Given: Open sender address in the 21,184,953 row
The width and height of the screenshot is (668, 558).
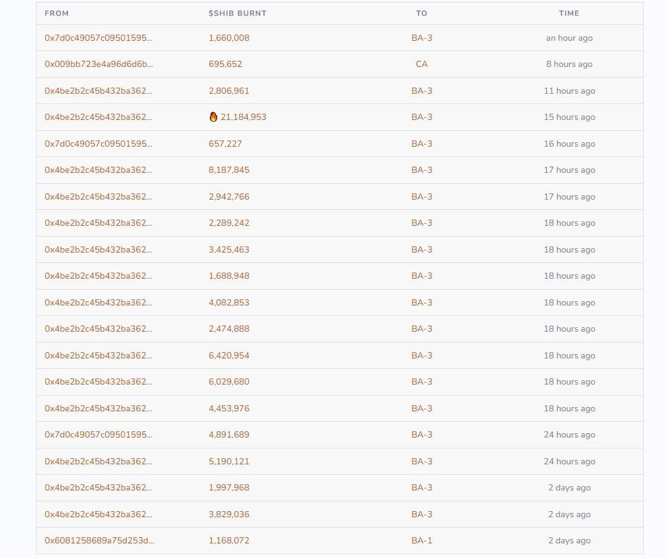Looking at the screenshot, I should pyautogui.click(x=98, y=117).
